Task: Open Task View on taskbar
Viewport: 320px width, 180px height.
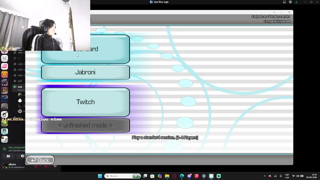Action: (145, 176)
